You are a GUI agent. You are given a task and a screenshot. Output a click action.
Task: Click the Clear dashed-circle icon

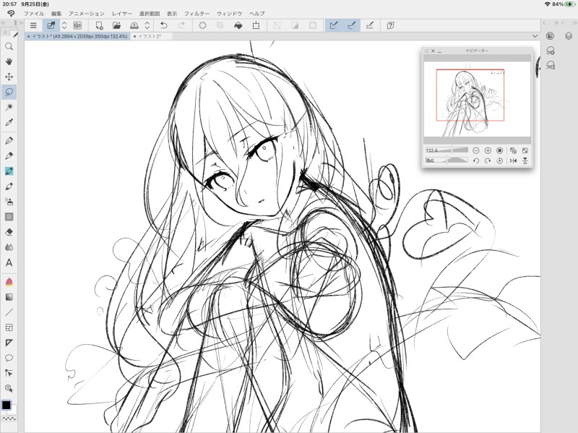point(202,25)
